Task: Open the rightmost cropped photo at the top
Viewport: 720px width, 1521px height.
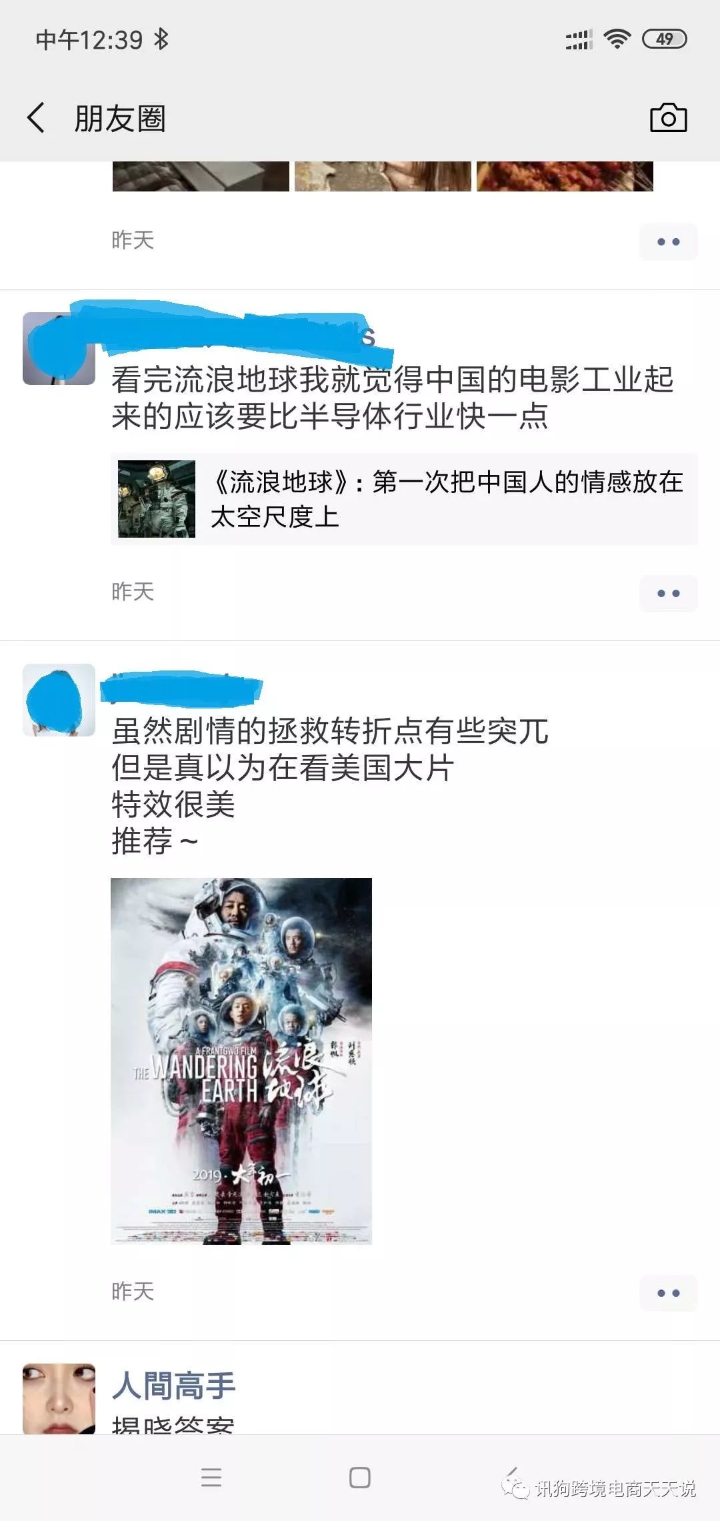Action: click(565, 176)
